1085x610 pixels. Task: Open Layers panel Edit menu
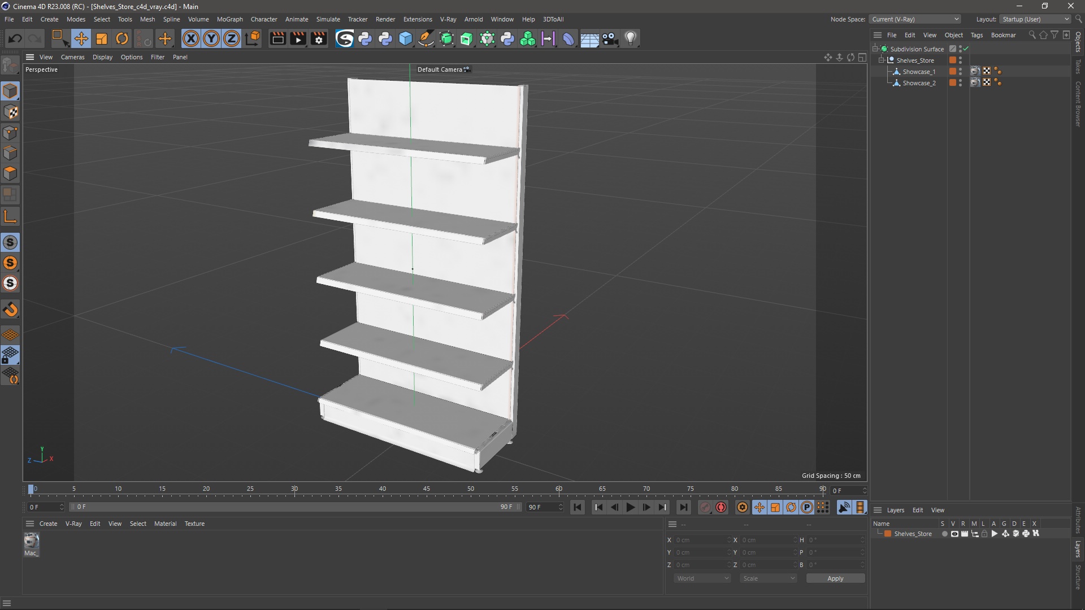coord(918,510)
